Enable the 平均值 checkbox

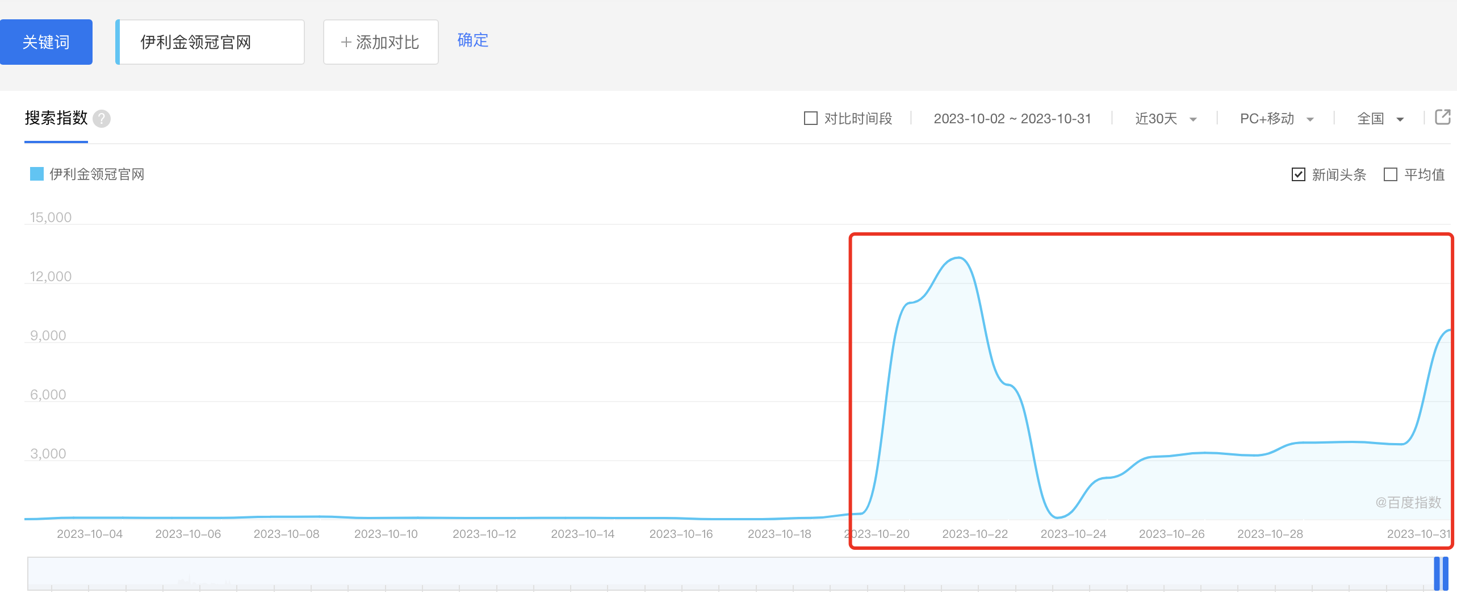click(1391, 174)
